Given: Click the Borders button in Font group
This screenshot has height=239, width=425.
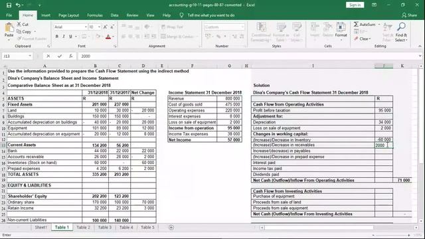Looking at the screenshot, I should pos(84,37).
